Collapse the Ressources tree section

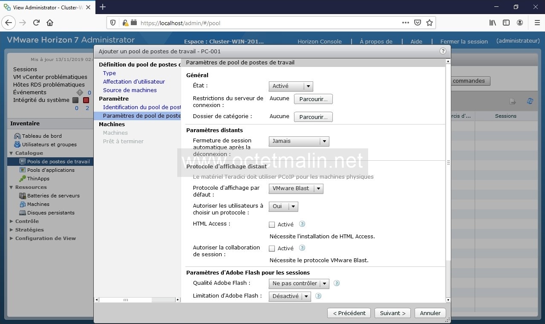pyautogui.click(x=12, y=187)
